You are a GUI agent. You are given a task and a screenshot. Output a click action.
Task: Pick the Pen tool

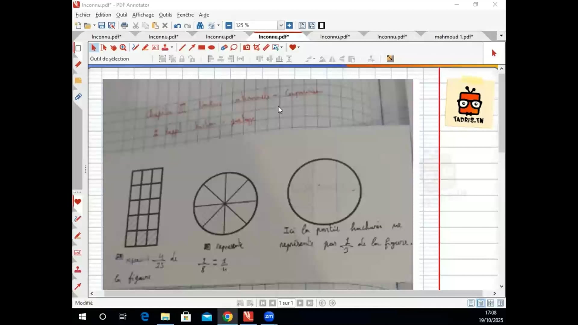135,47
